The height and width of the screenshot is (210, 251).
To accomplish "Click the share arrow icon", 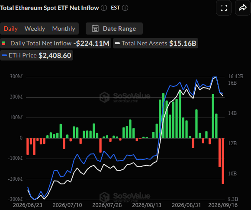I will click(243, 8).
